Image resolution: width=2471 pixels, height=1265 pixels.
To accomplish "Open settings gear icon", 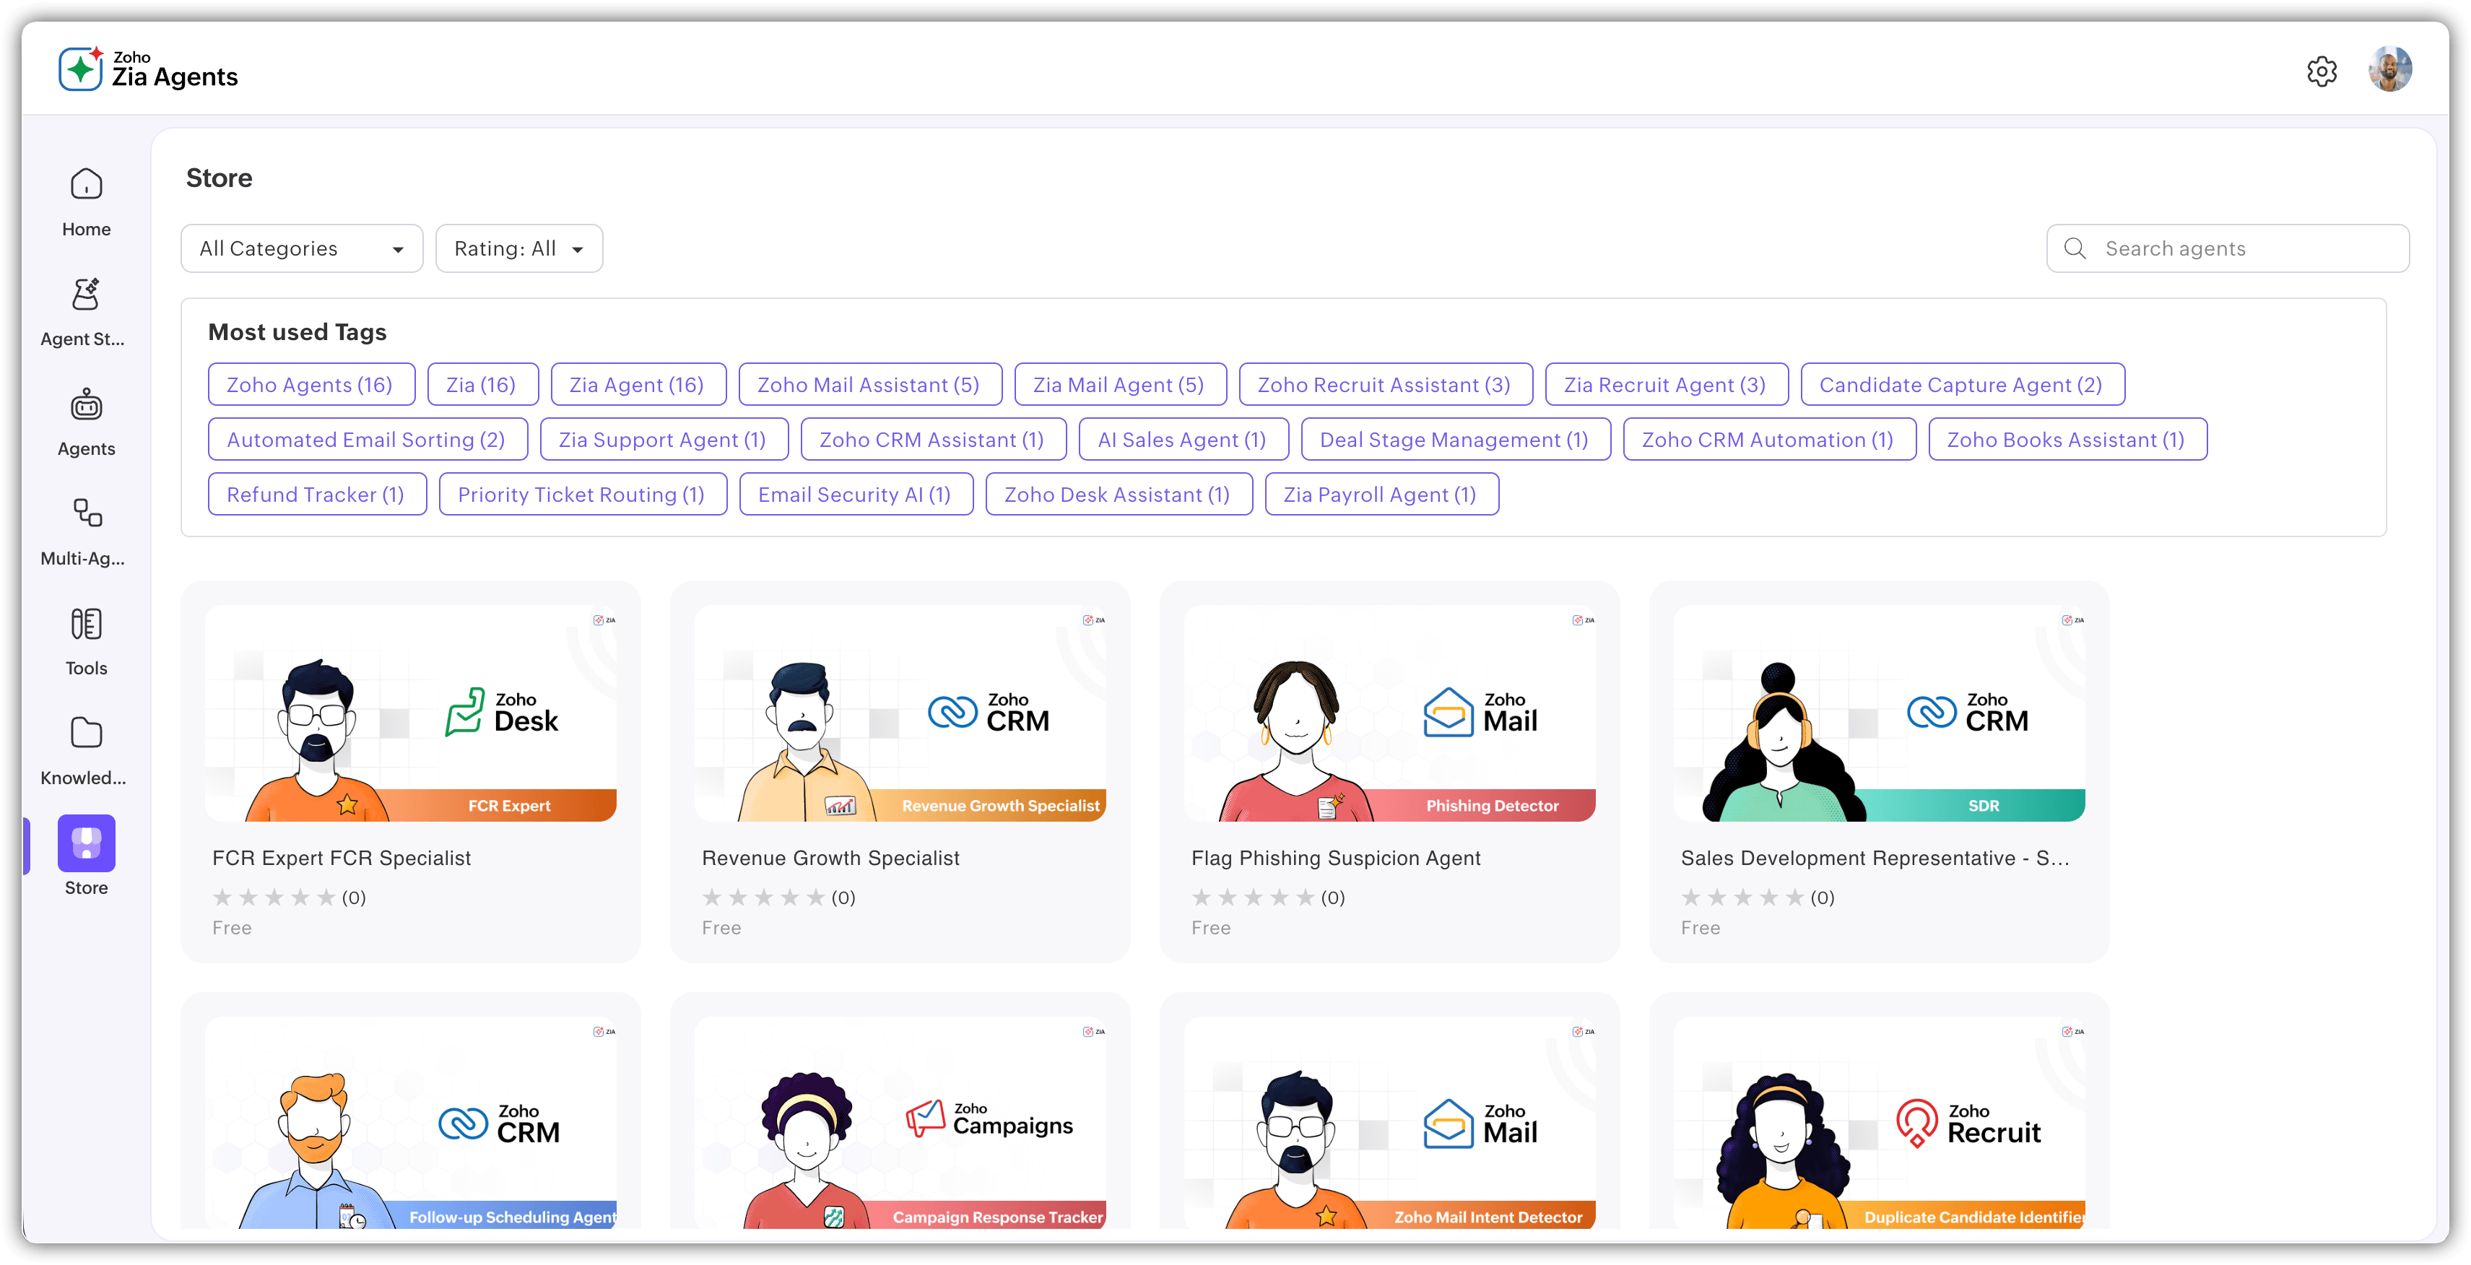I will point(2322,71).
